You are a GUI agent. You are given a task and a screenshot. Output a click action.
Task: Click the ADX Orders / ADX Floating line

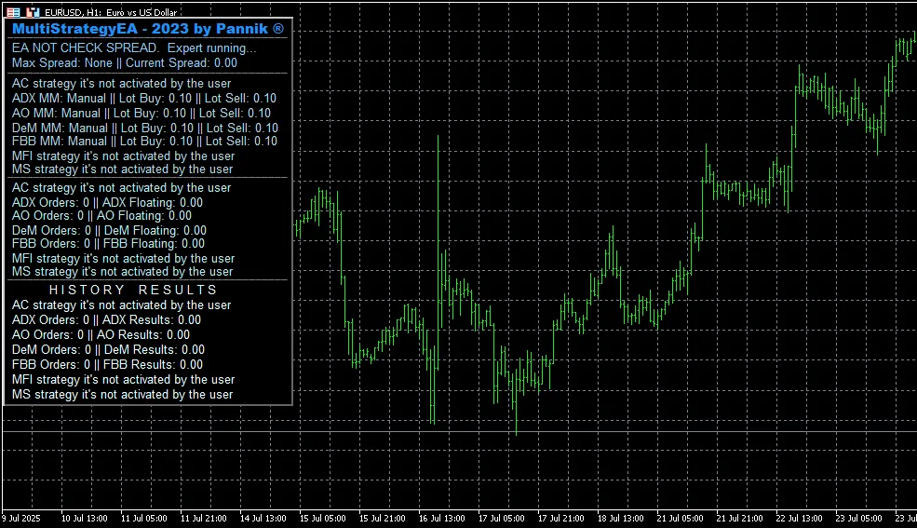pos(107,202)
